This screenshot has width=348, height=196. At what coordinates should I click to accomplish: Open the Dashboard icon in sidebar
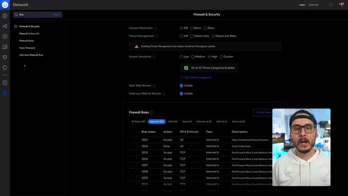tap(5, 16)
